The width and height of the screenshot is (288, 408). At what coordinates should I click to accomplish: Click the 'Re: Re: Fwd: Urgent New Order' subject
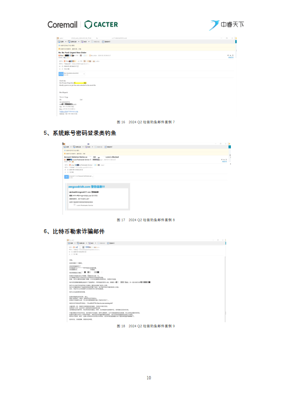pyautogui.click(x=72, y=52)
